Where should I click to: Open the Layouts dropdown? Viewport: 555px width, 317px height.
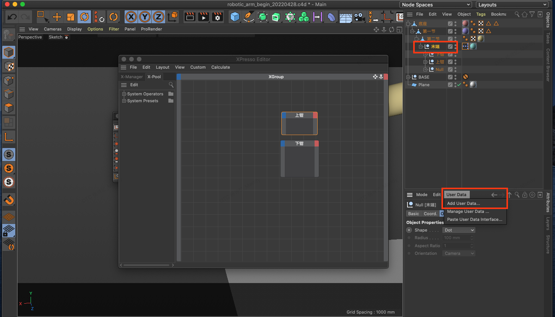coord(512,5)
